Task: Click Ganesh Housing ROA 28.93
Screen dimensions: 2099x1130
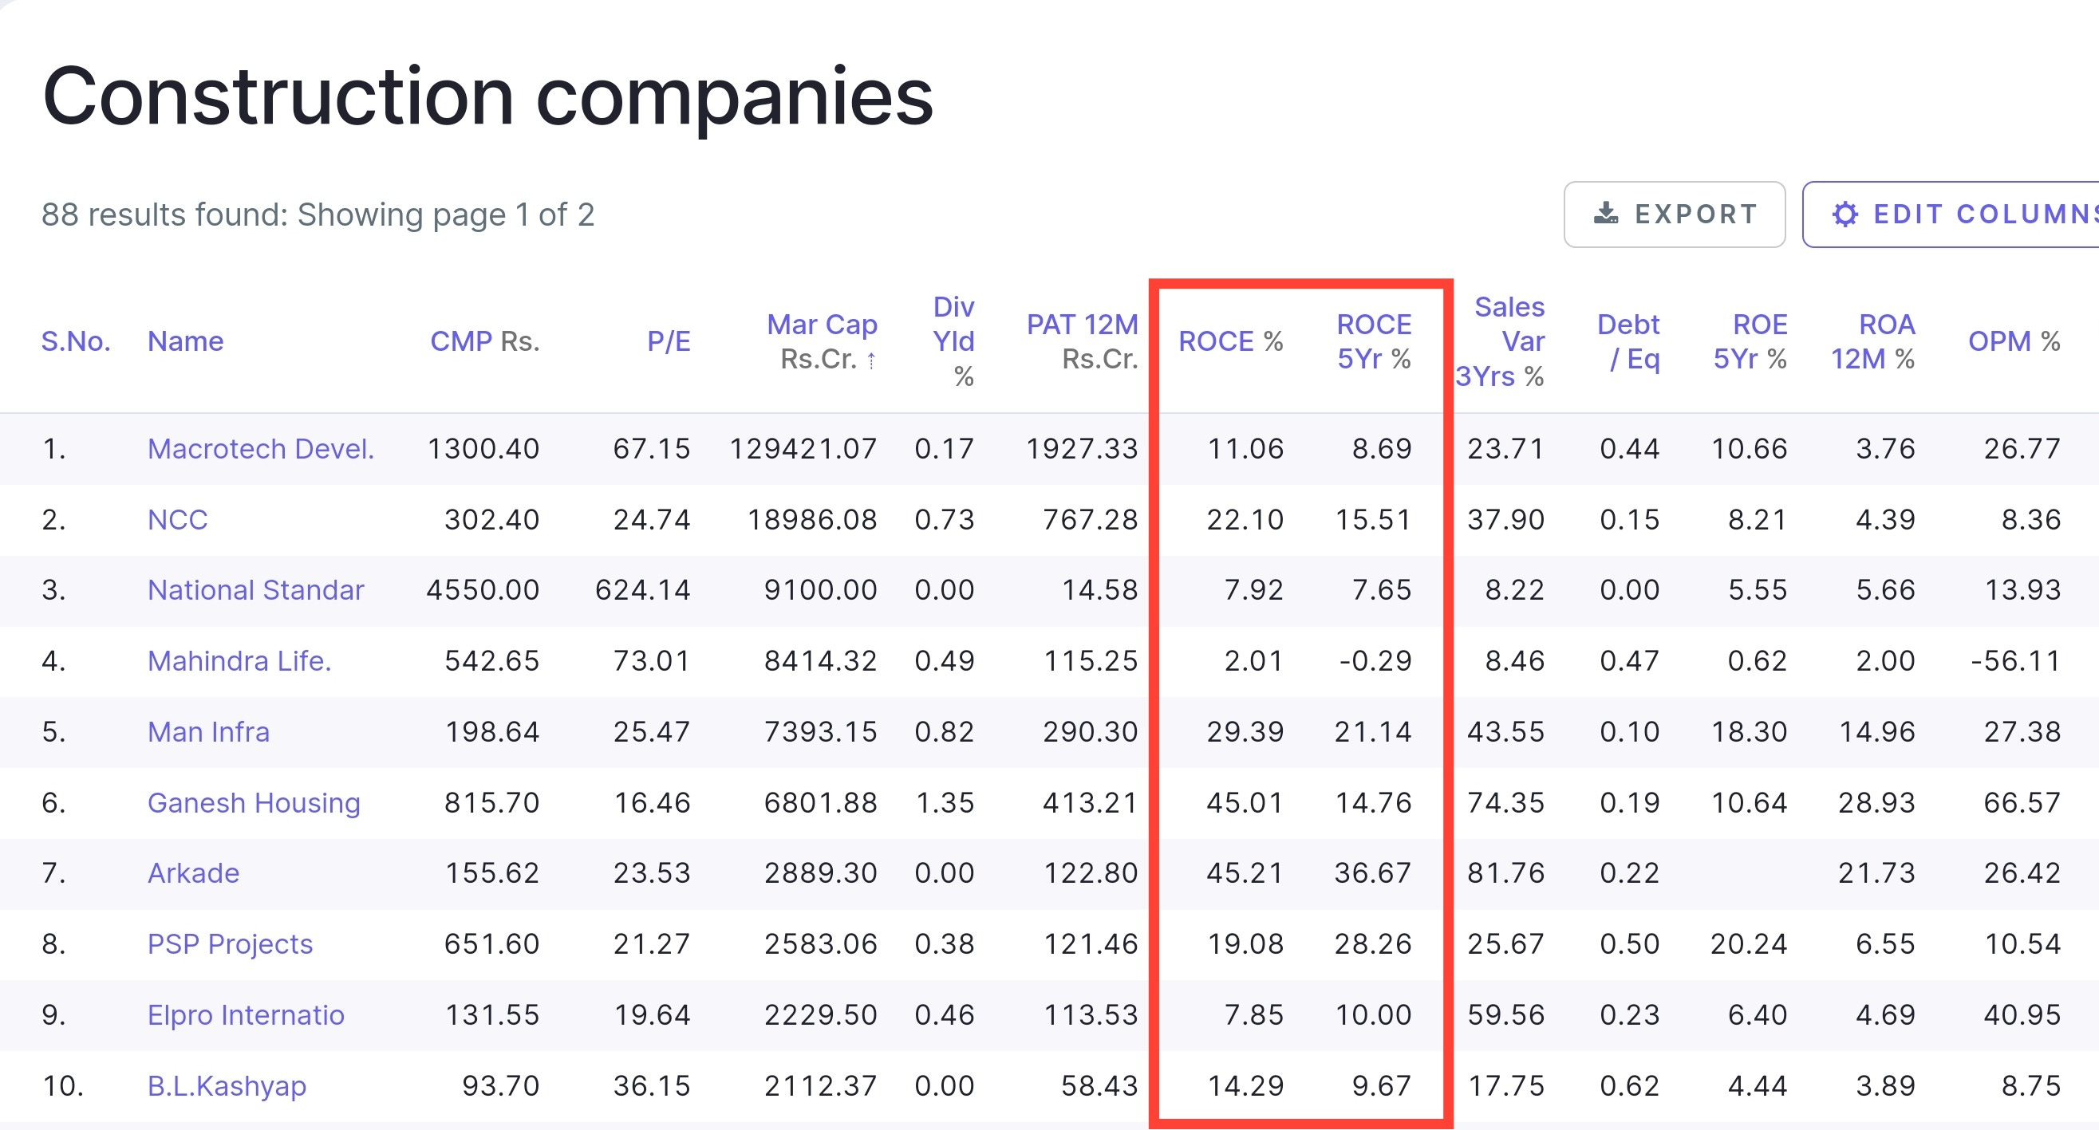Action: (x=1877, y=802)
